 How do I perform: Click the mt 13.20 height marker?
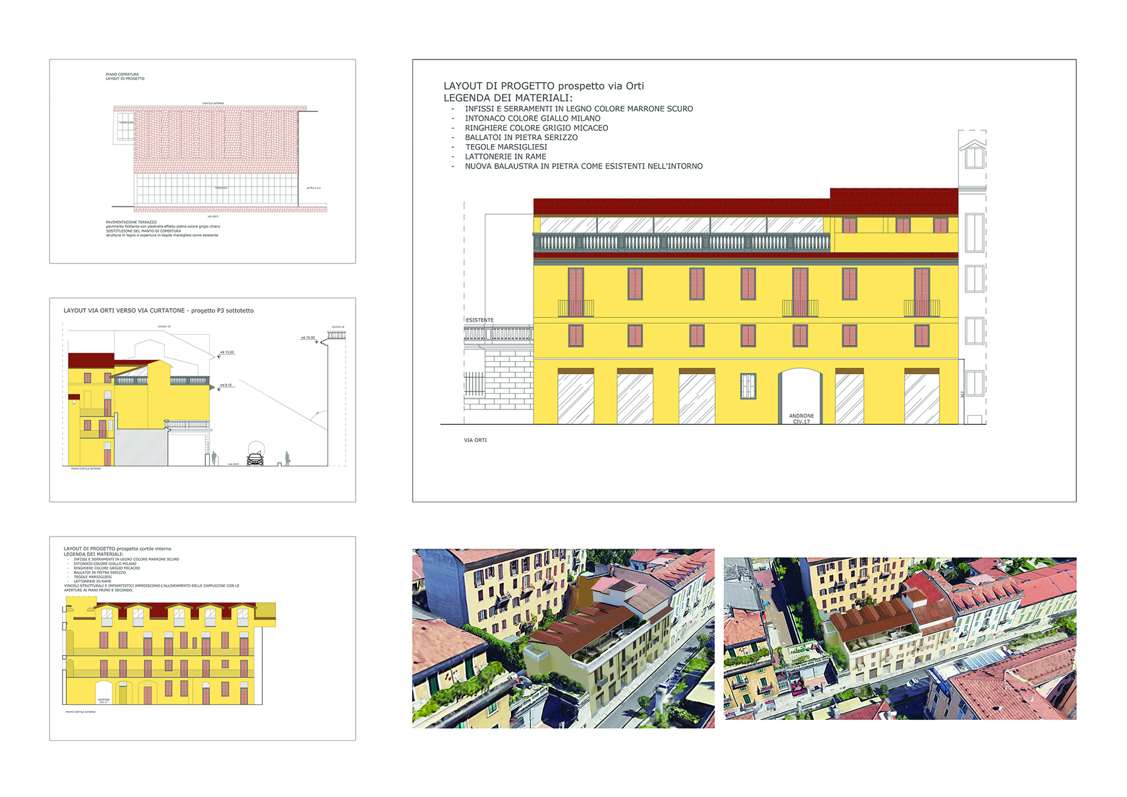coord(227,352)
